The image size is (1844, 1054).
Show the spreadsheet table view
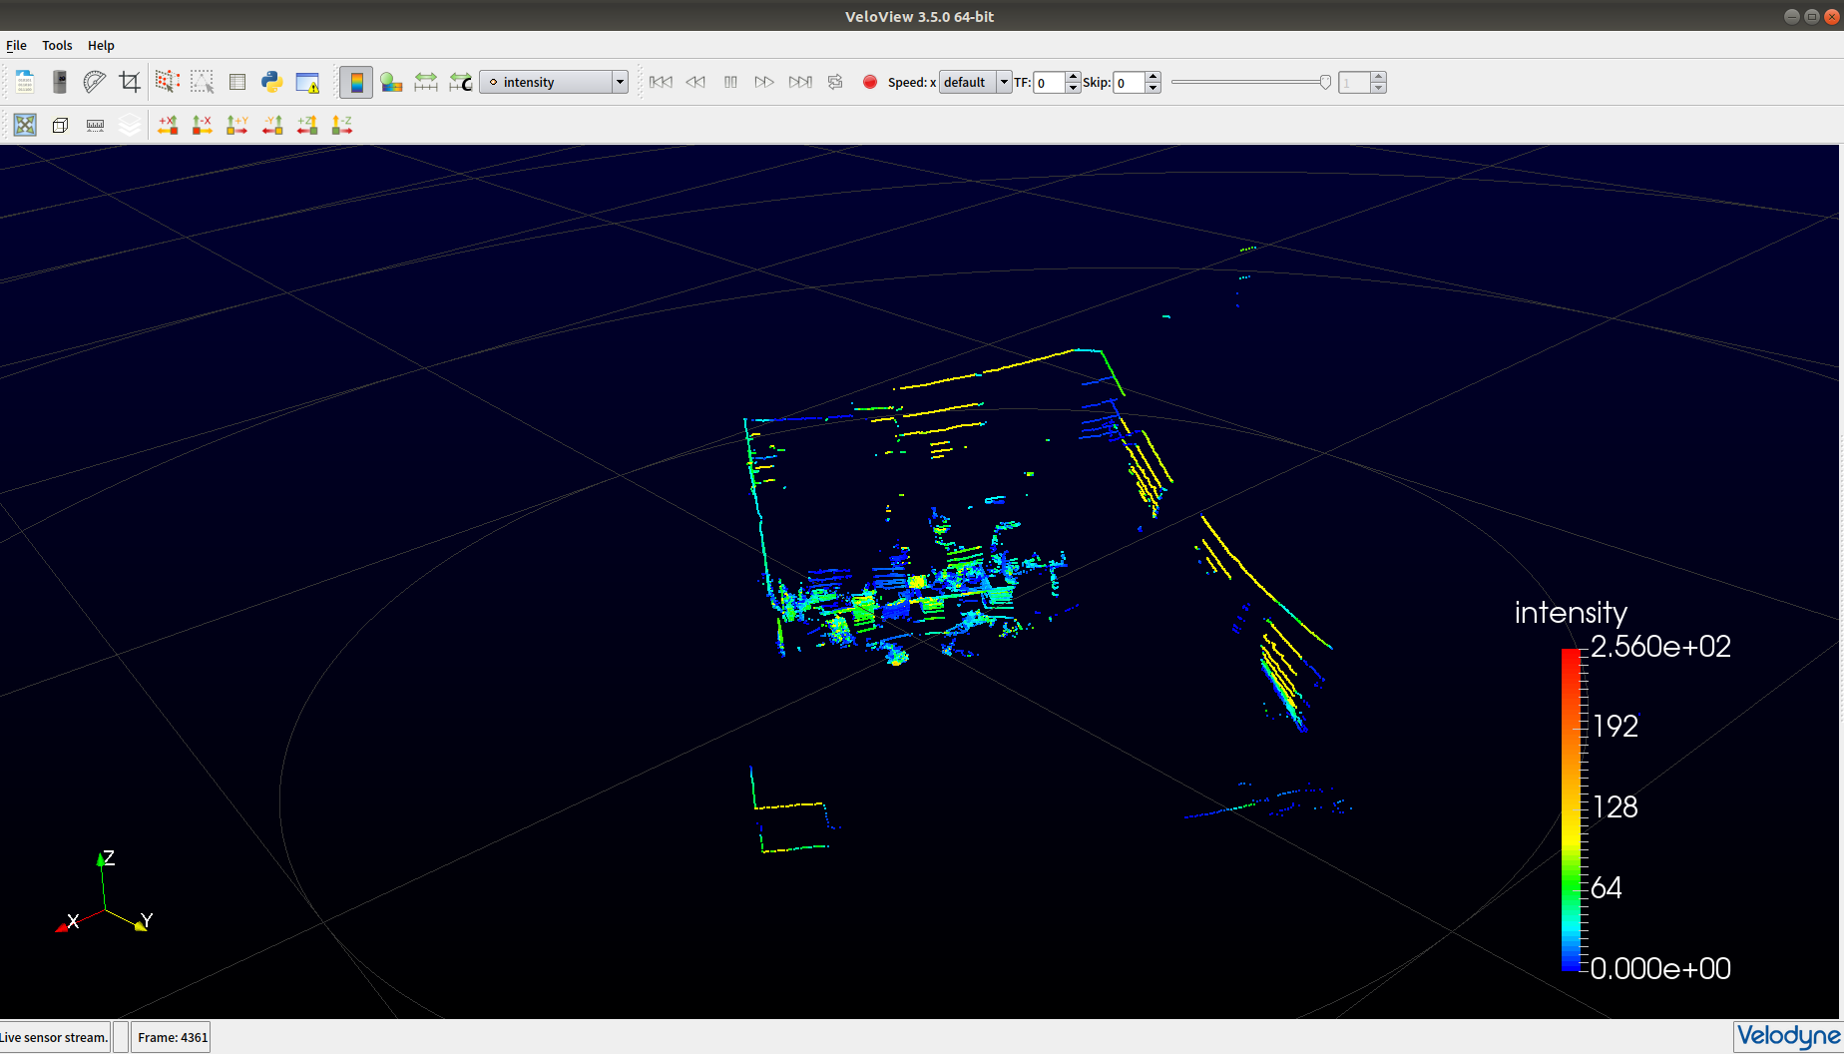coord(237,82)
